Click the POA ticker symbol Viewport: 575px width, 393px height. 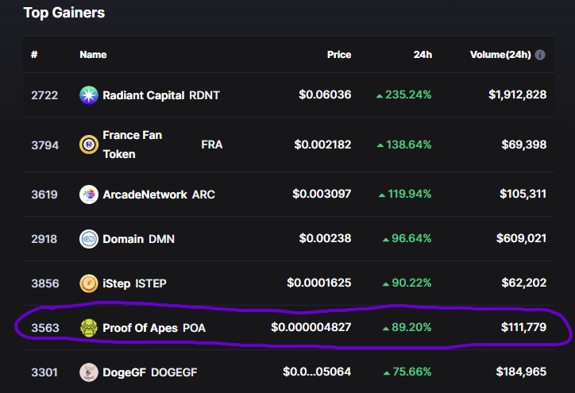coord(194,328)
